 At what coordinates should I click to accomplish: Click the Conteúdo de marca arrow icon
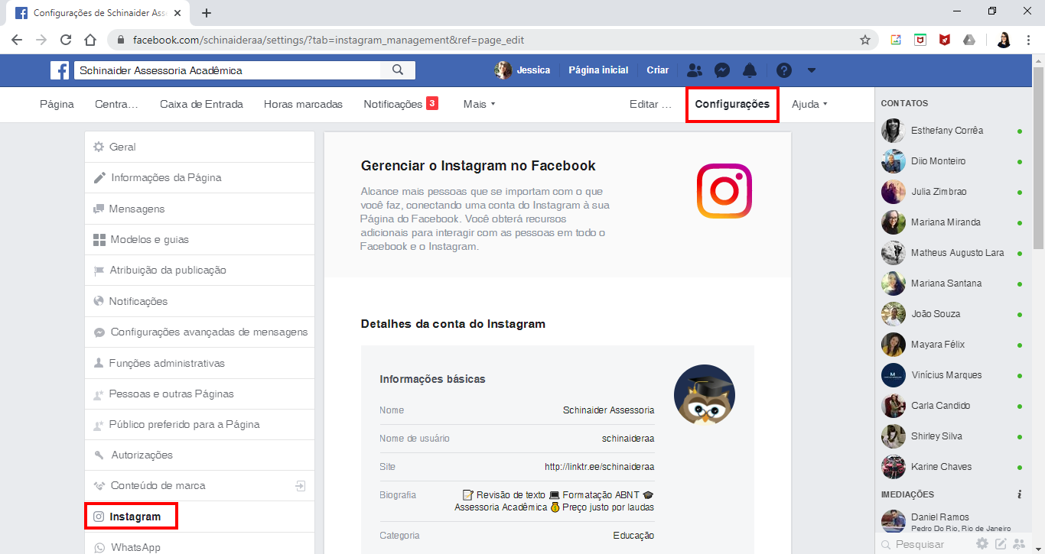coord(301,486)
